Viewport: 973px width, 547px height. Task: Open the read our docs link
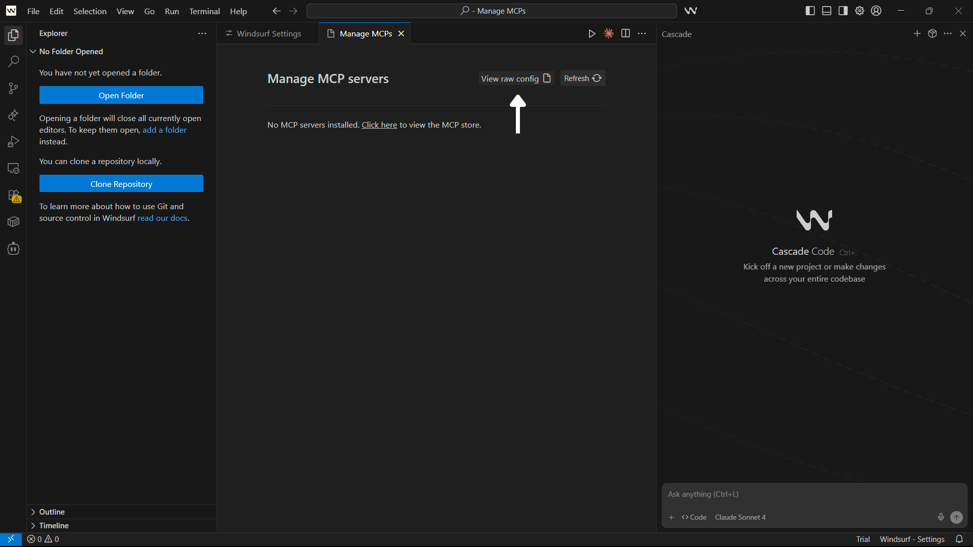pos(162,218)
